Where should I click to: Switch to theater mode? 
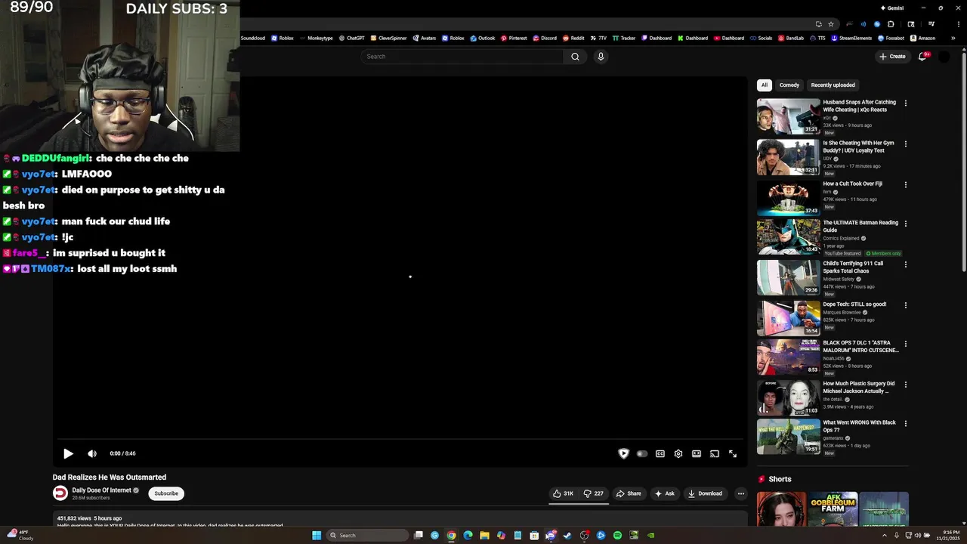[x=697, y=453]
